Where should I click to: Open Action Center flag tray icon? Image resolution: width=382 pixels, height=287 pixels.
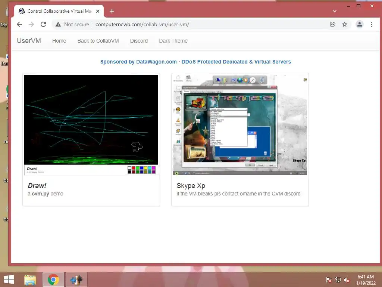[x=329, y=280]
